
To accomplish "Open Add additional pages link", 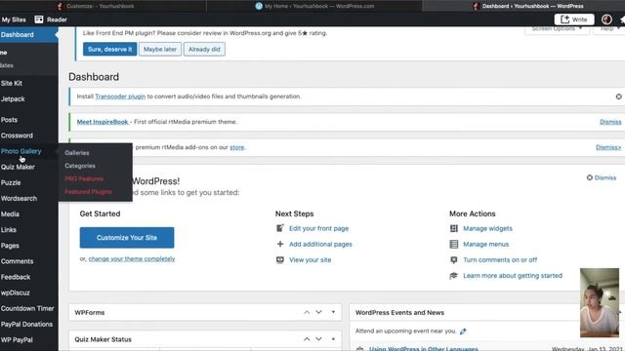I will [320, 244].
